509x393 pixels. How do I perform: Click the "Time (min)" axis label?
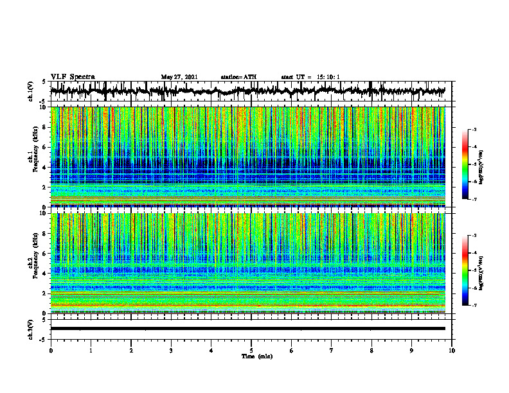[257, 356]
